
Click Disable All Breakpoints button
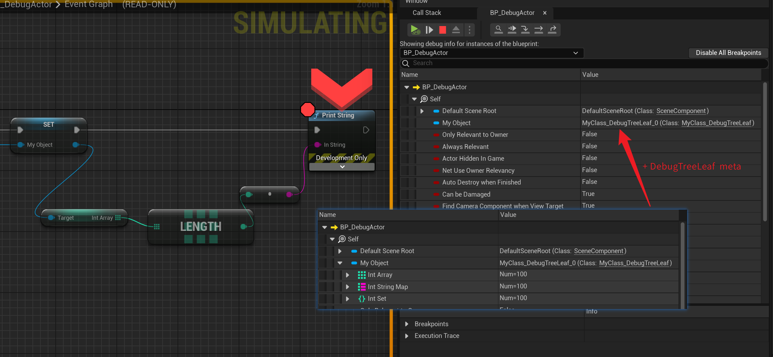728,53
